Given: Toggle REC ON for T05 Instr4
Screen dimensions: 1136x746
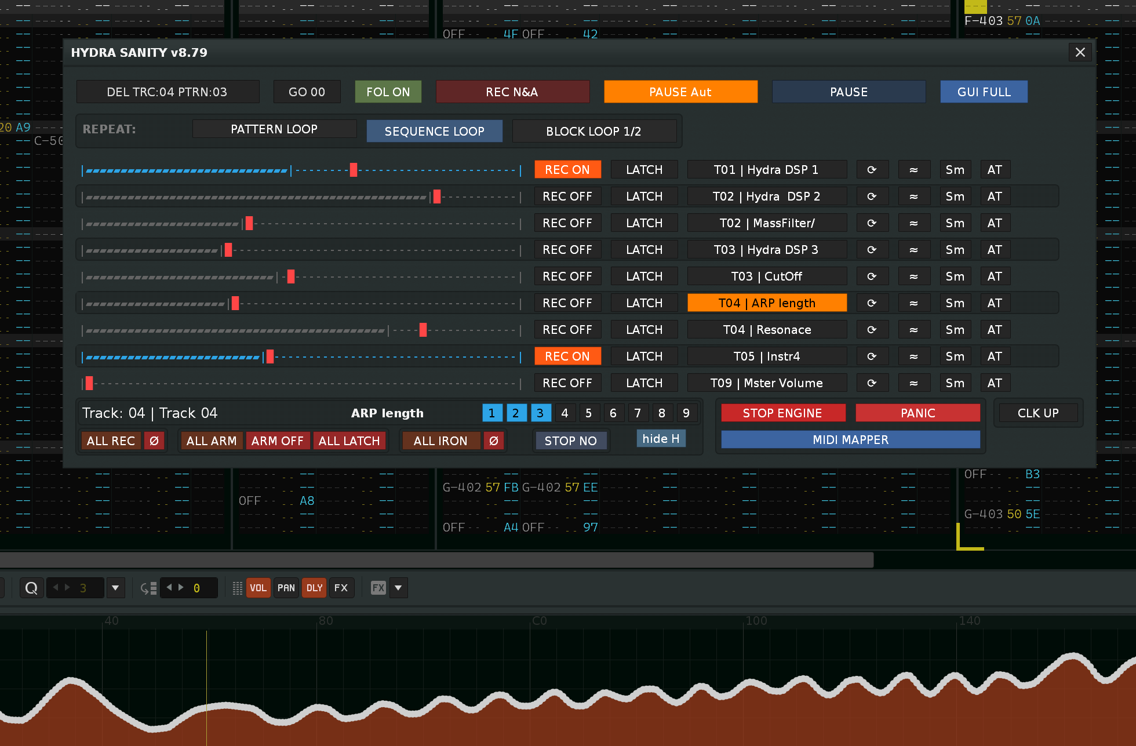Looking at the screenshot, I should pyautogui.click(x=567, y=356).
